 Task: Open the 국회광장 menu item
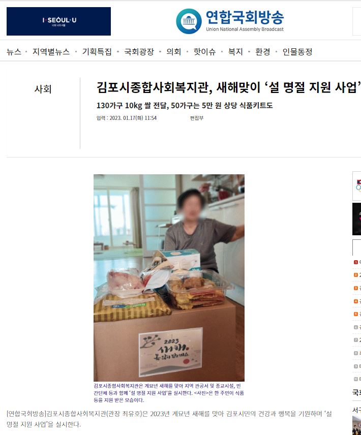pyautogui.click(x=139, y=52)
